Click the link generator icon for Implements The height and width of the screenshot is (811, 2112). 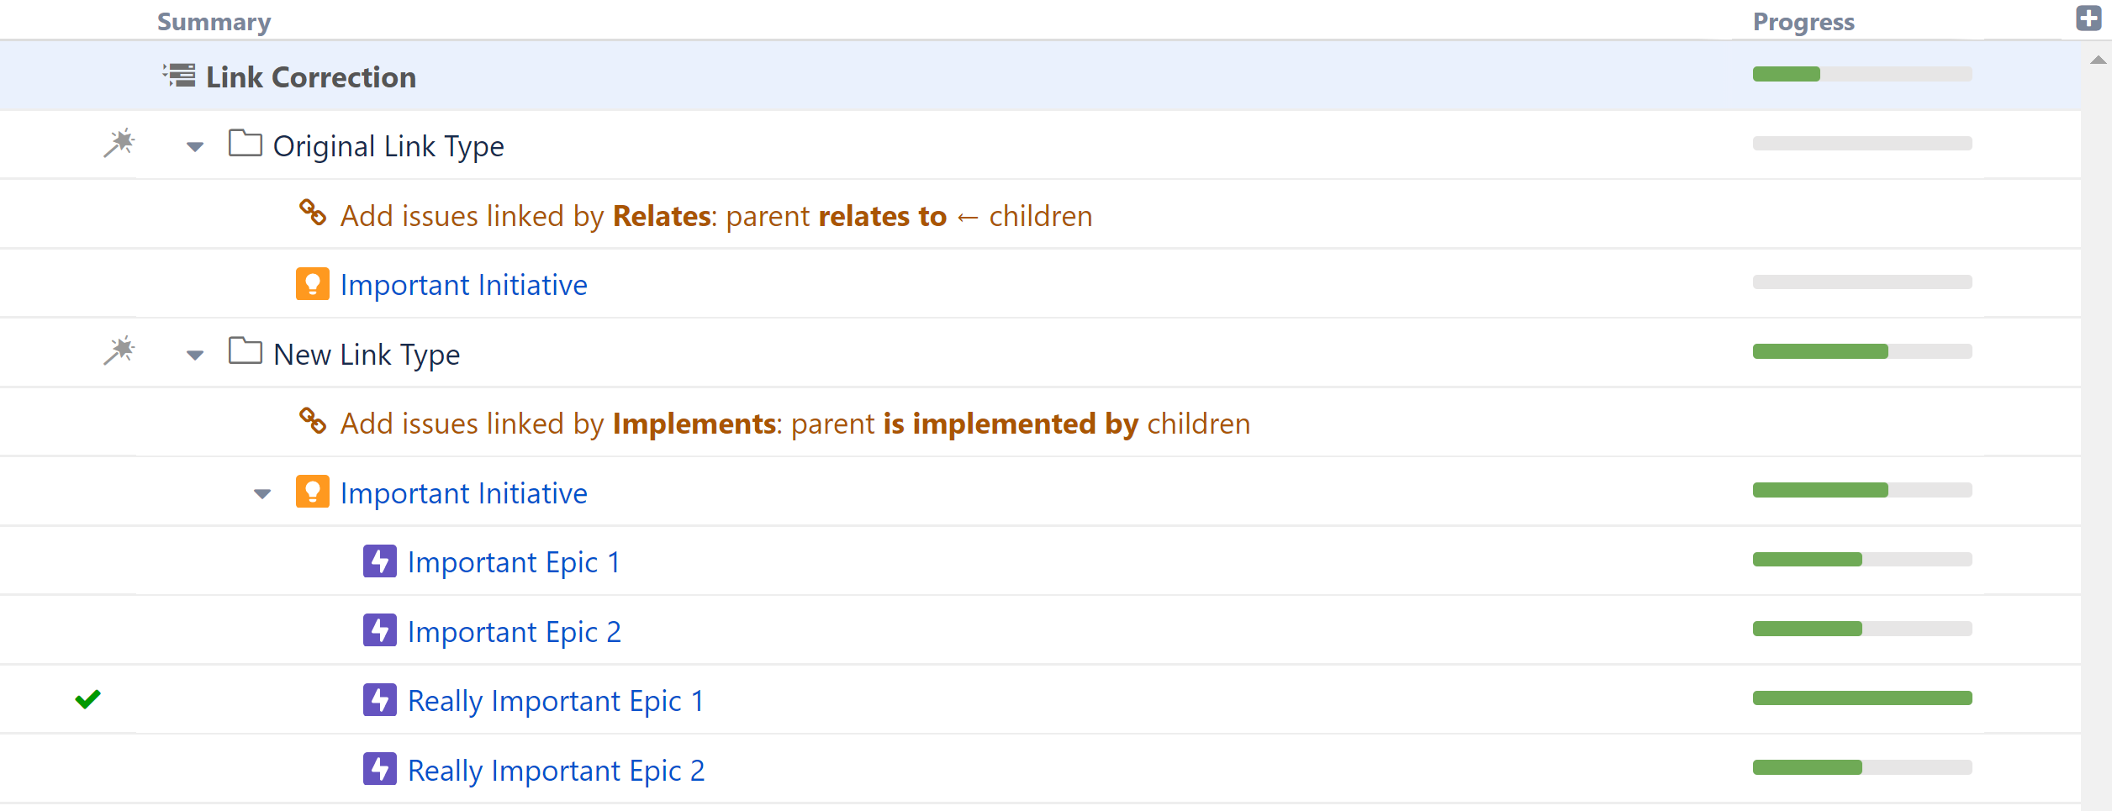(312, 422)
